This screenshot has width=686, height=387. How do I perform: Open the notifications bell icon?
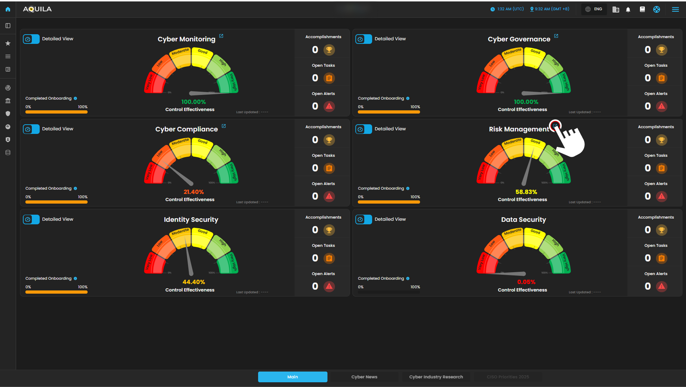(x=628, y=10)
